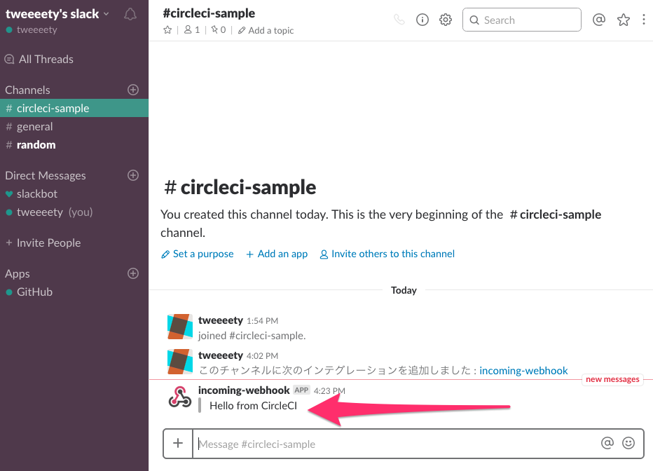The height and width of the screenshot is (471, 653).
Task: Click the Today date divider label
Action: (404, 290)
